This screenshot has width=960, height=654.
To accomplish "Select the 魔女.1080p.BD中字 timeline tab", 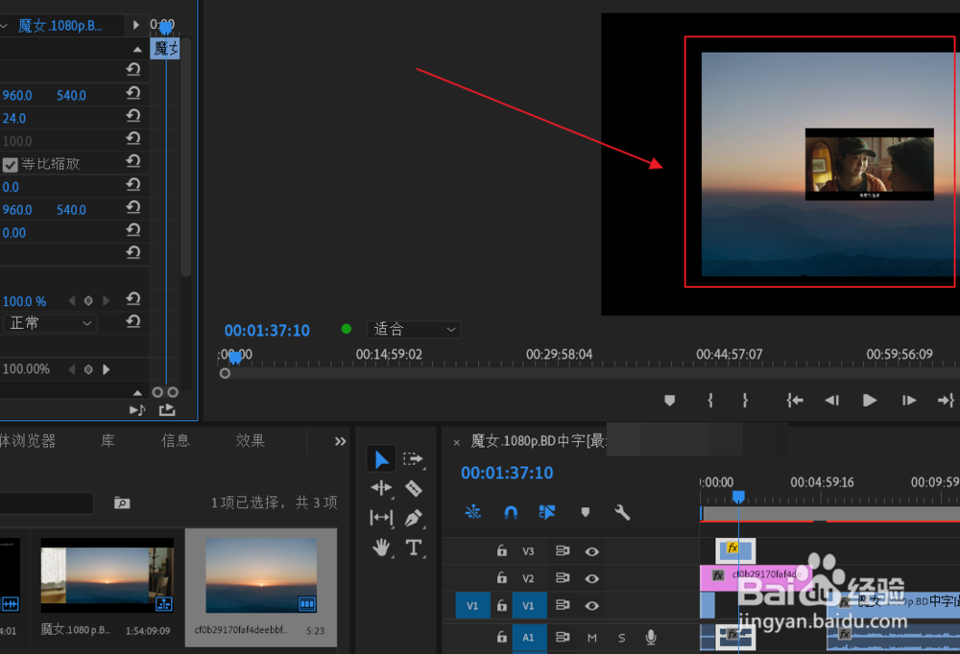I will (x=539, y=440).
